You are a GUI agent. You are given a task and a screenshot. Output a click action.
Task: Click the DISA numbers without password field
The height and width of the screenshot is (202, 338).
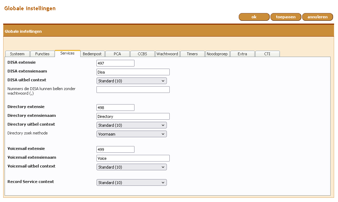pyautogui.click(x=133, y=90)
